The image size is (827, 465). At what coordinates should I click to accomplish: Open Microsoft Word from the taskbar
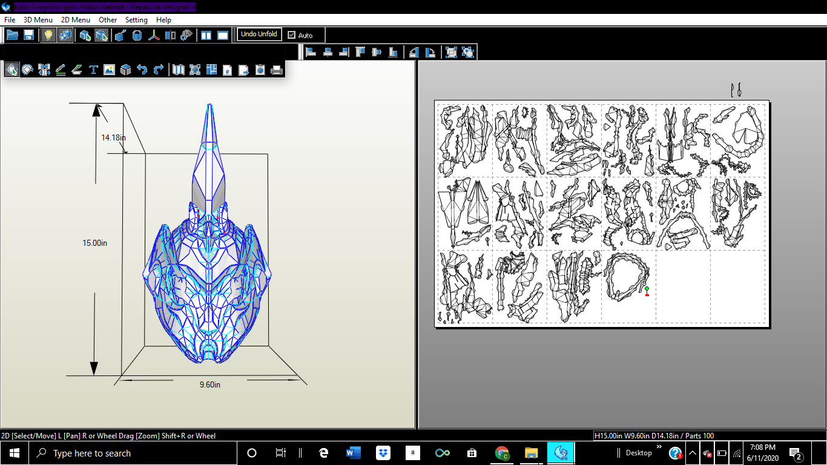354,453
